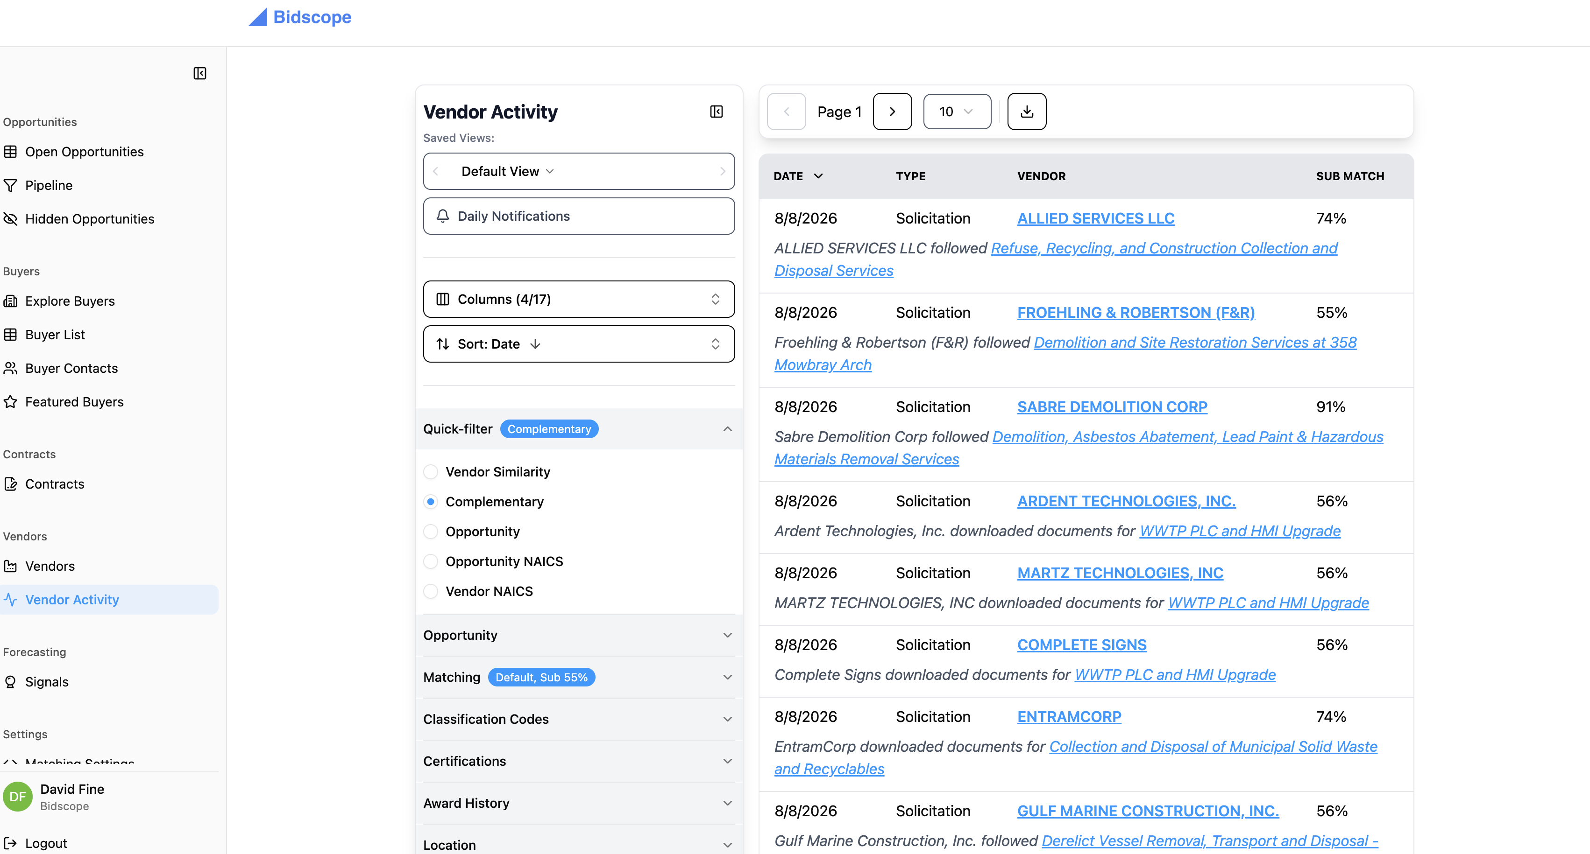Open ALLIED SERVICES LLC vendor link

coord(1096,218)
